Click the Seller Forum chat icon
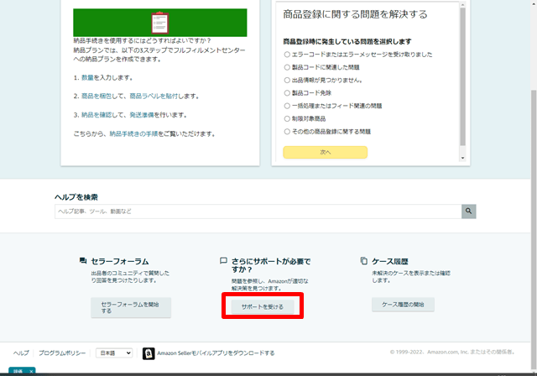The height and width of the screenshot is (376, 537). [83, 261]
